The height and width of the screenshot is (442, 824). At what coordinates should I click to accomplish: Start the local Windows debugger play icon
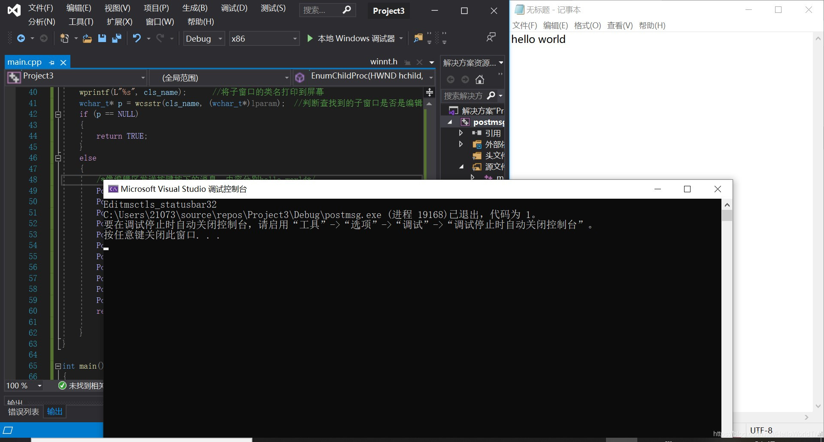(x=310, y=39)
